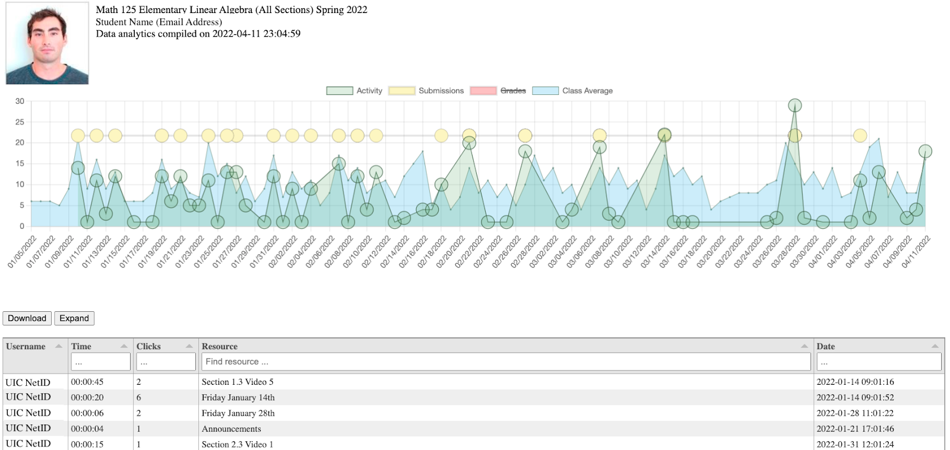Viewport: 950px width, 450px height.
Task: Click the Time filter input box
Action: 100,362
